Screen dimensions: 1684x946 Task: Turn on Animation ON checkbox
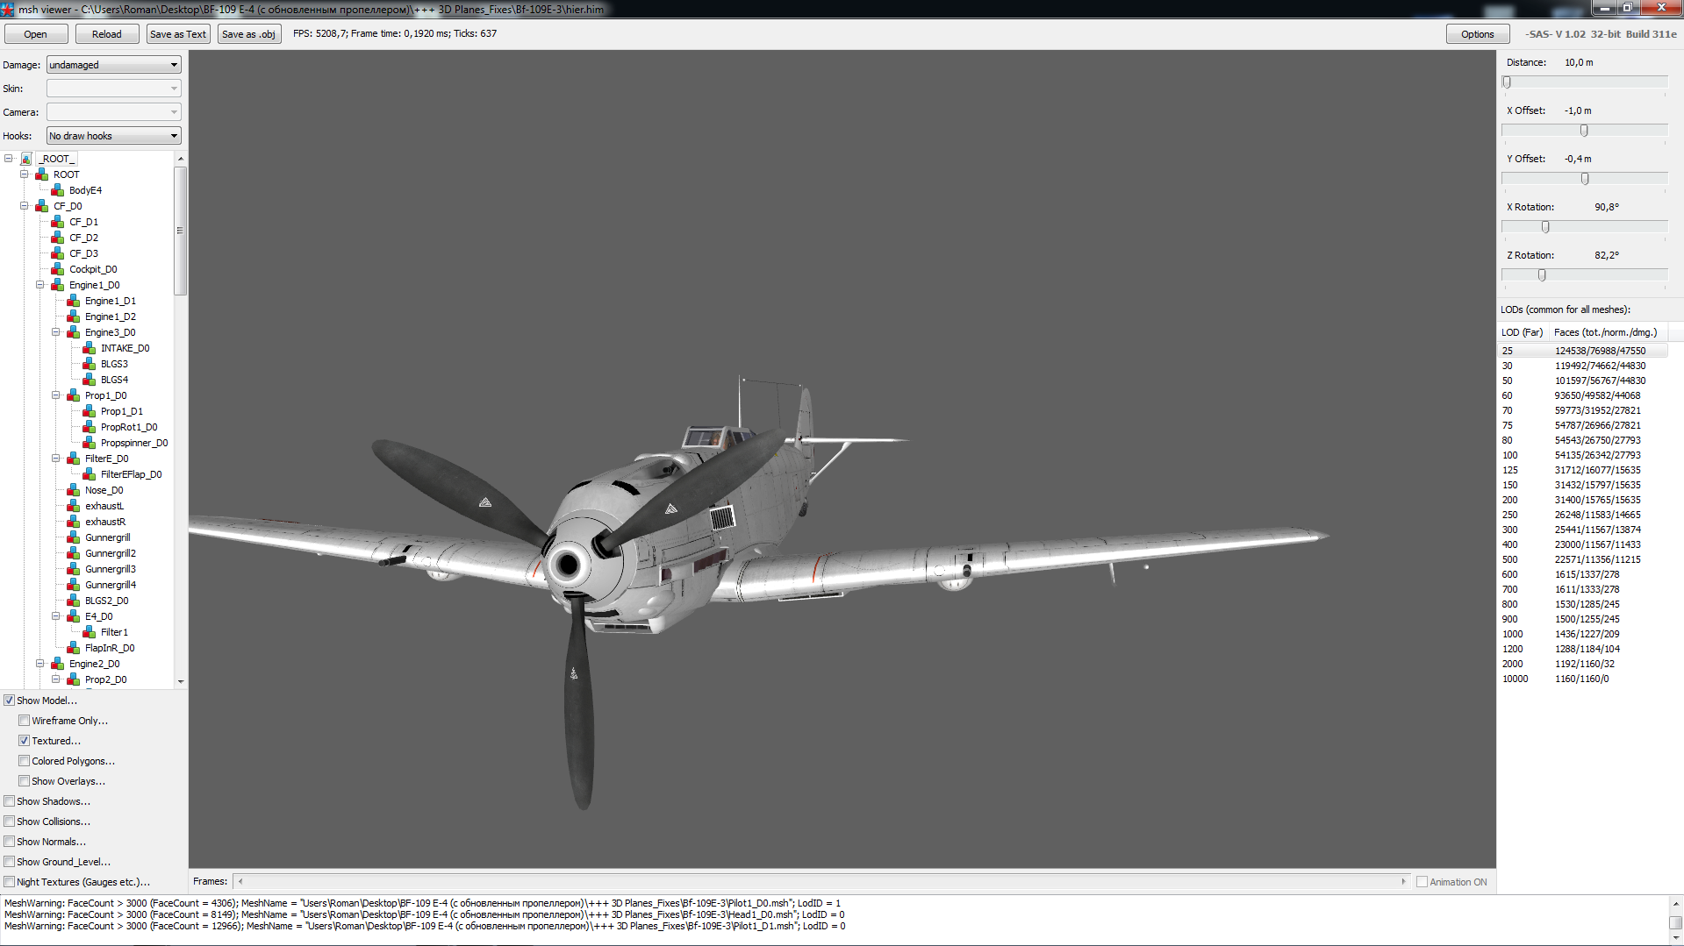point(1422,882)
